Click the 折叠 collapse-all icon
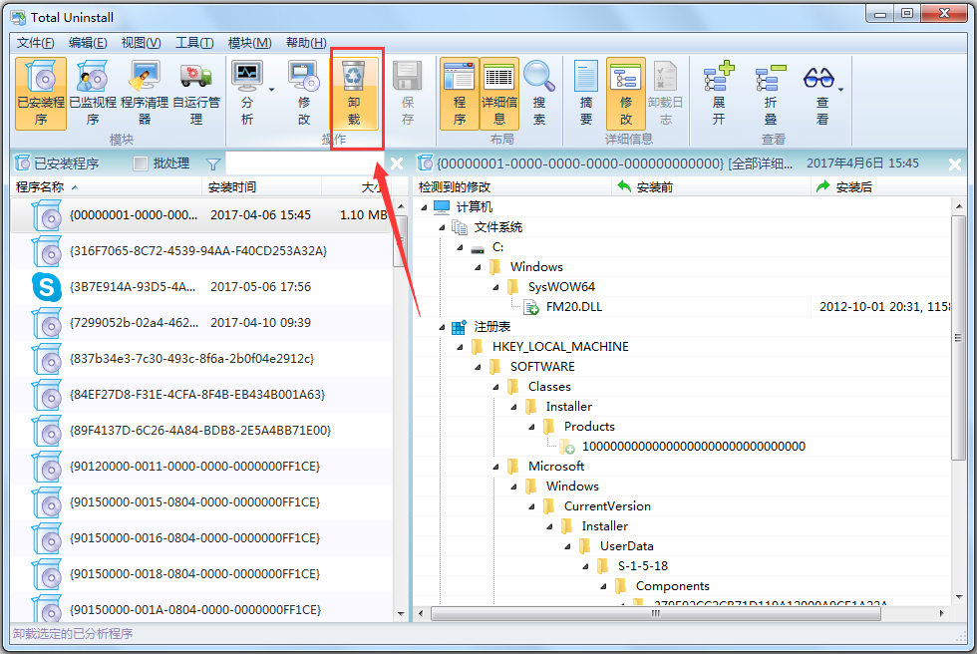This screenshot has width=977, height=654. (x=770, y=77)
